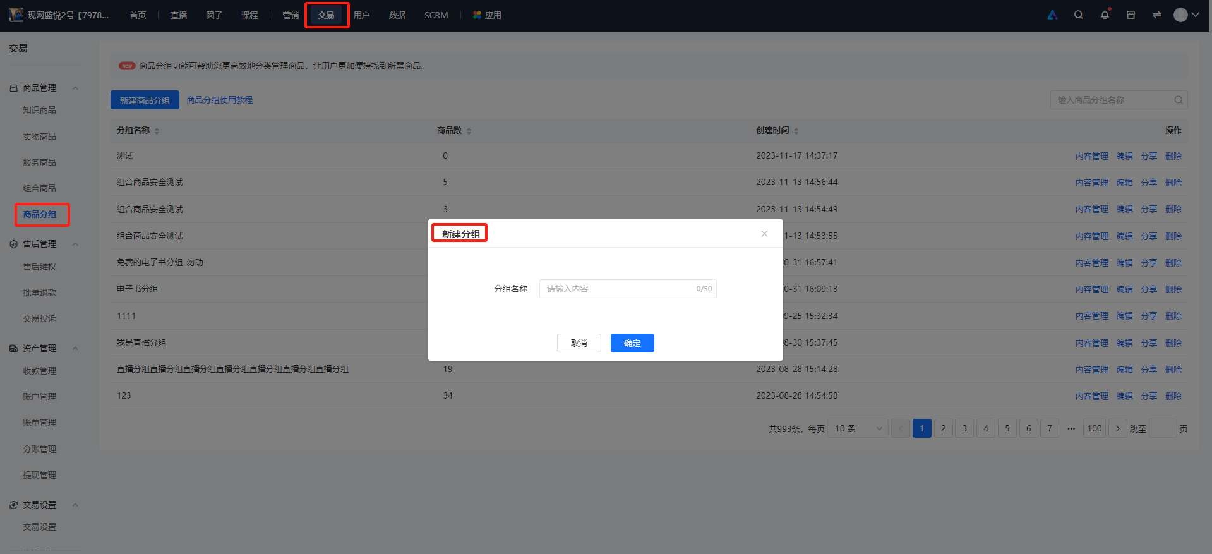Select 商品分组 in the sidebar

[39, 214]
